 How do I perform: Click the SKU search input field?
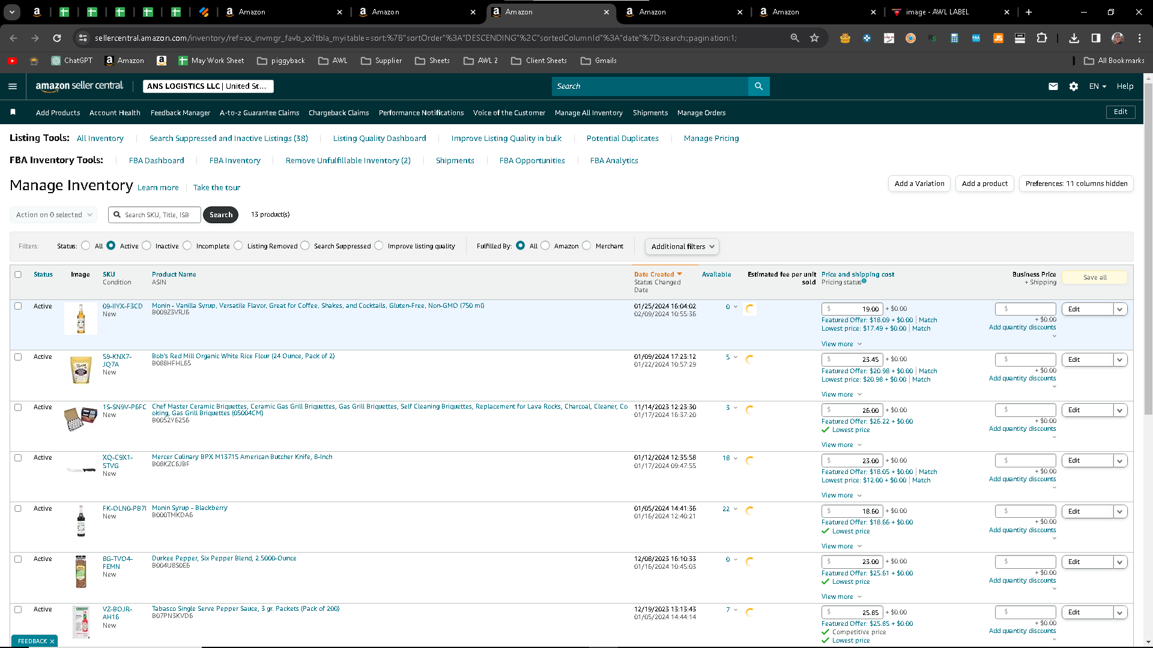click(x=155, y=215)
